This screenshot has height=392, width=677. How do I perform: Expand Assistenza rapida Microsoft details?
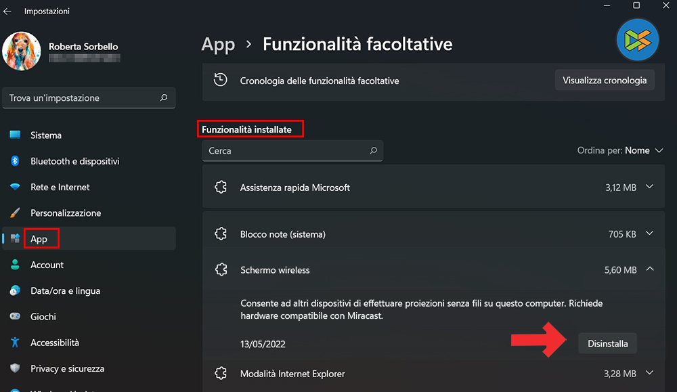point(650,187)
